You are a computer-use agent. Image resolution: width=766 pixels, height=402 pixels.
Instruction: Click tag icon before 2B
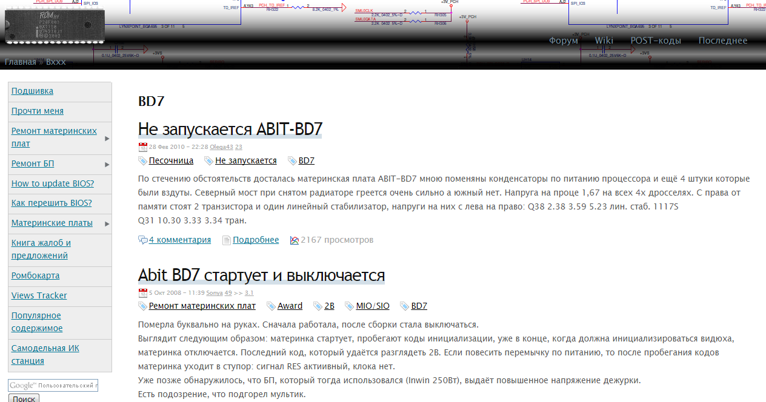tap(318, 306)
